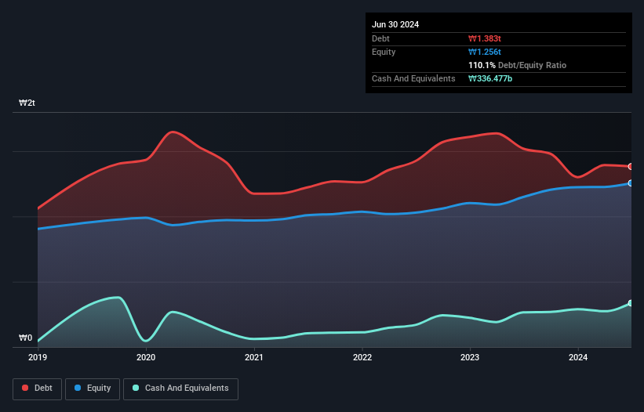
Task: Toggle Cash And Equivalents legend button
Action: [180, 389]
